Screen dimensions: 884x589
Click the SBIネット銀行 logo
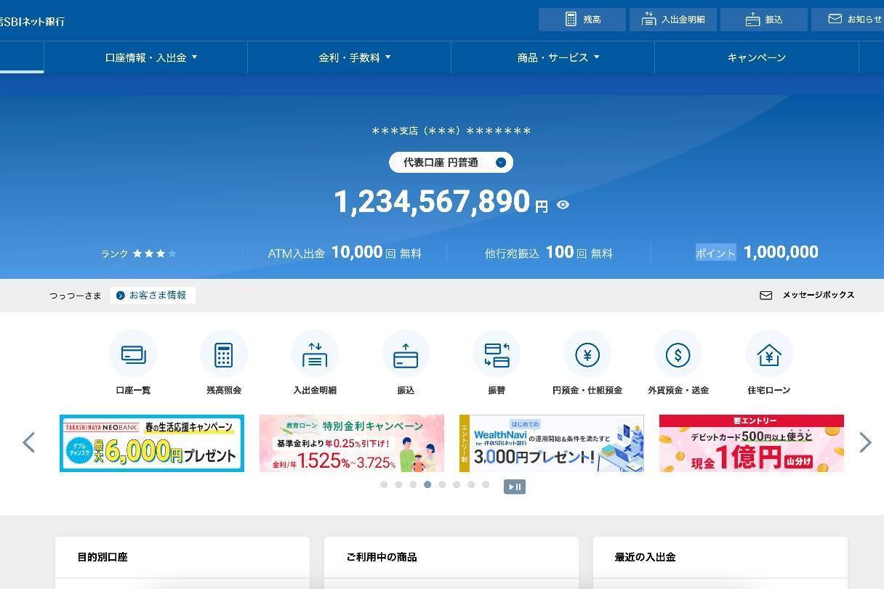(x=33, y=21)
